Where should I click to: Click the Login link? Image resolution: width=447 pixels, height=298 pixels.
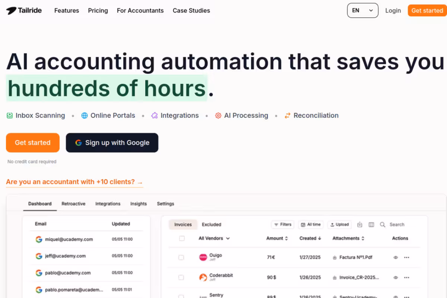tap(393, 10)
